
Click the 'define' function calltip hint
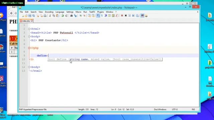[105, 59]
